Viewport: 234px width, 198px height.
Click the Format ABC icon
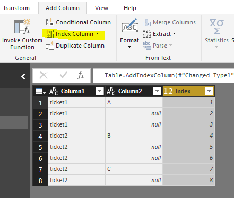tap(129, 25)
